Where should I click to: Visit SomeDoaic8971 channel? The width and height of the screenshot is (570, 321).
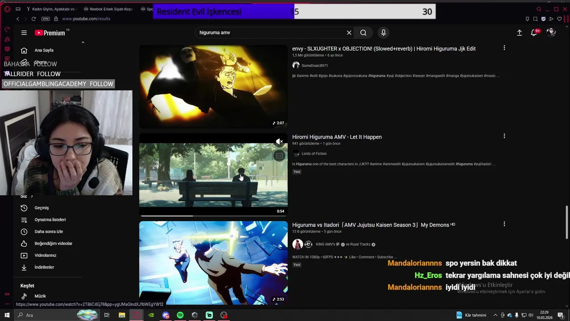tap(314, 66)
